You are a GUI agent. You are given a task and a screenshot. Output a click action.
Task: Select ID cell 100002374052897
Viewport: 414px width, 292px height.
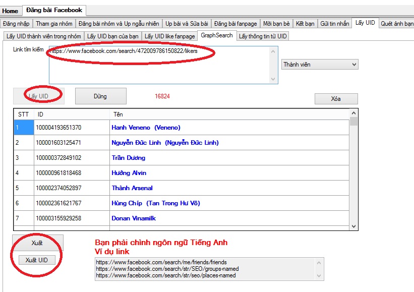72,188
